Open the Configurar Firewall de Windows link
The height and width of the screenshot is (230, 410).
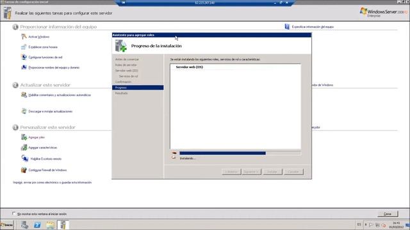point(47,170)
